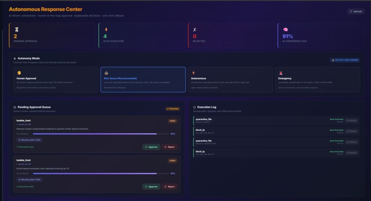Click the shield icon in Human Approval mode

tap(19, 73)
